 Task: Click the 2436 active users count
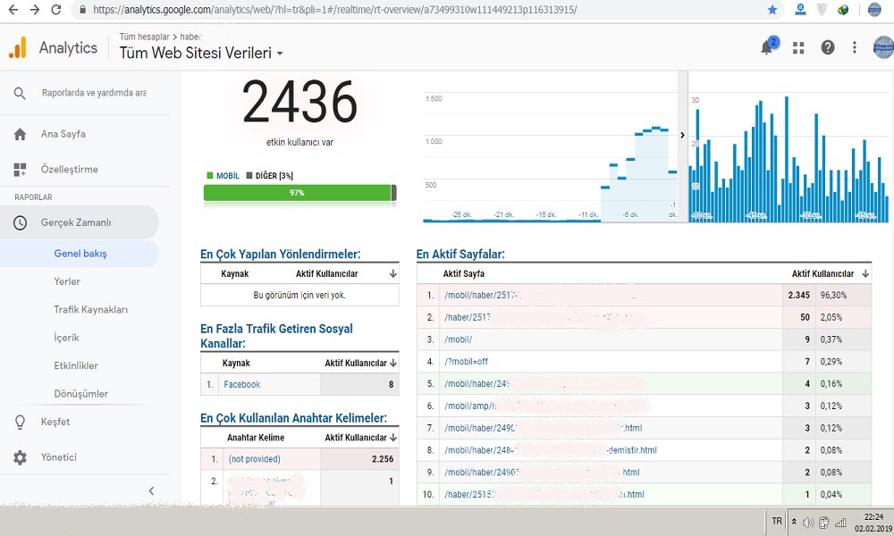click(x=299, y=102)
